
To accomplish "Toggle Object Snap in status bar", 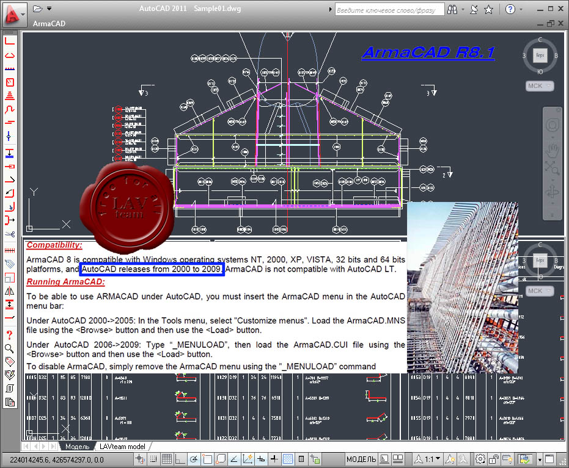I will [207, 459].
